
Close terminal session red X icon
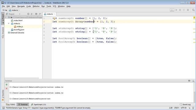tap(7, 89)
